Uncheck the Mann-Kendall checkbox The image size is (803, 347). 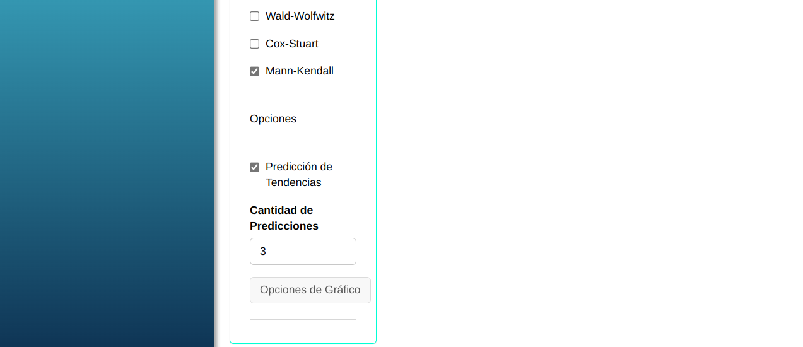point(255,71)
